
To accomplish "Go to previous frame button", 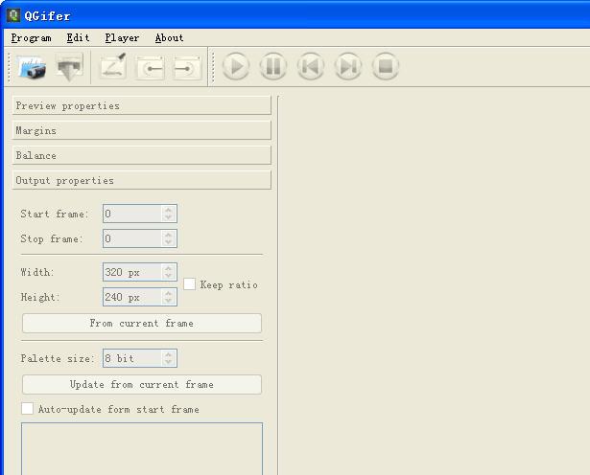I will click(x=310, y=67).
